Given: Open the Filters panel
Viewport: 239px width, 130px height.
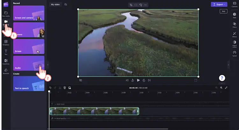Looking at the screenshot, I should [235, 25].
